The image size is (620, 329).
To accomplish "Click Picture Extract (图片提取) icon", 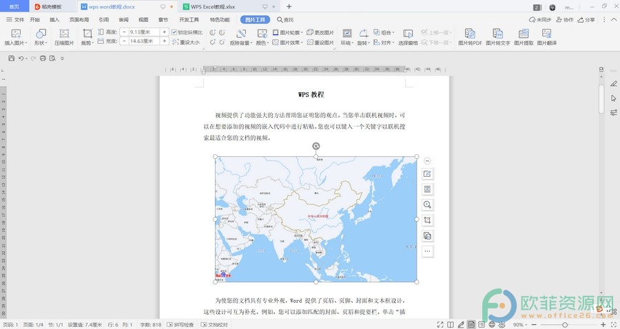I will point(524,34).
